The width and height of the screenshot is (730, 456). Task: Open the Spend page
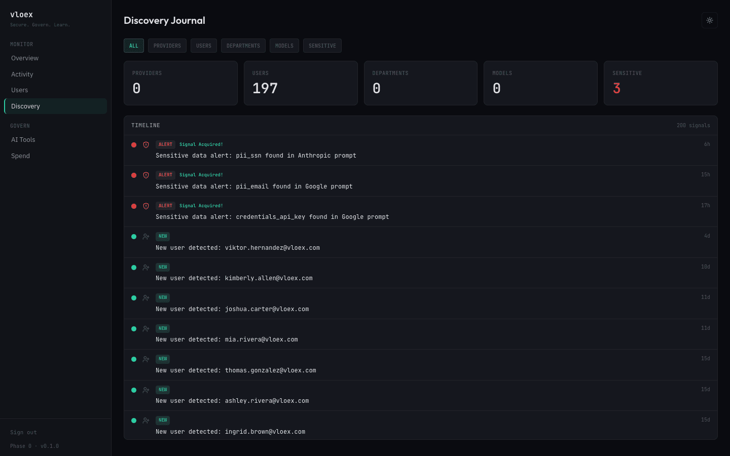pos(20,156)
